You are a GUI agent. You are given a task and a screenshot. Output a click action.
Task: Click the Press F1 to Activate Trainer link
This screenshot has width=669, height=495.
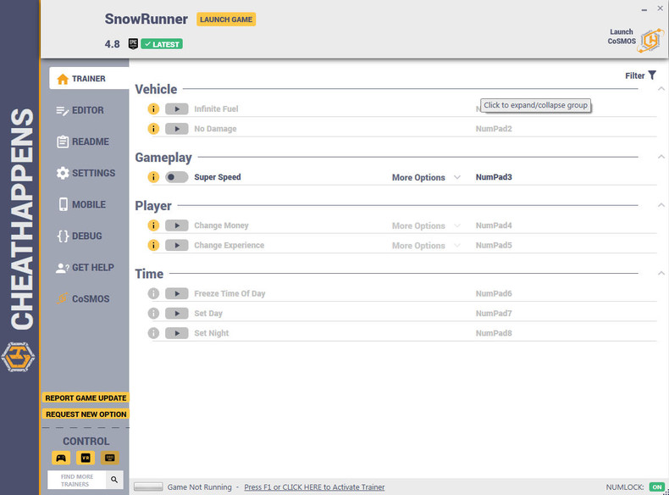click(314, 487)
